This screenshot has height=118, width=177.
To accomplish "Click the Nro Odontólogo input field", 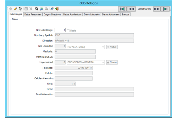I will pos(60,30).
